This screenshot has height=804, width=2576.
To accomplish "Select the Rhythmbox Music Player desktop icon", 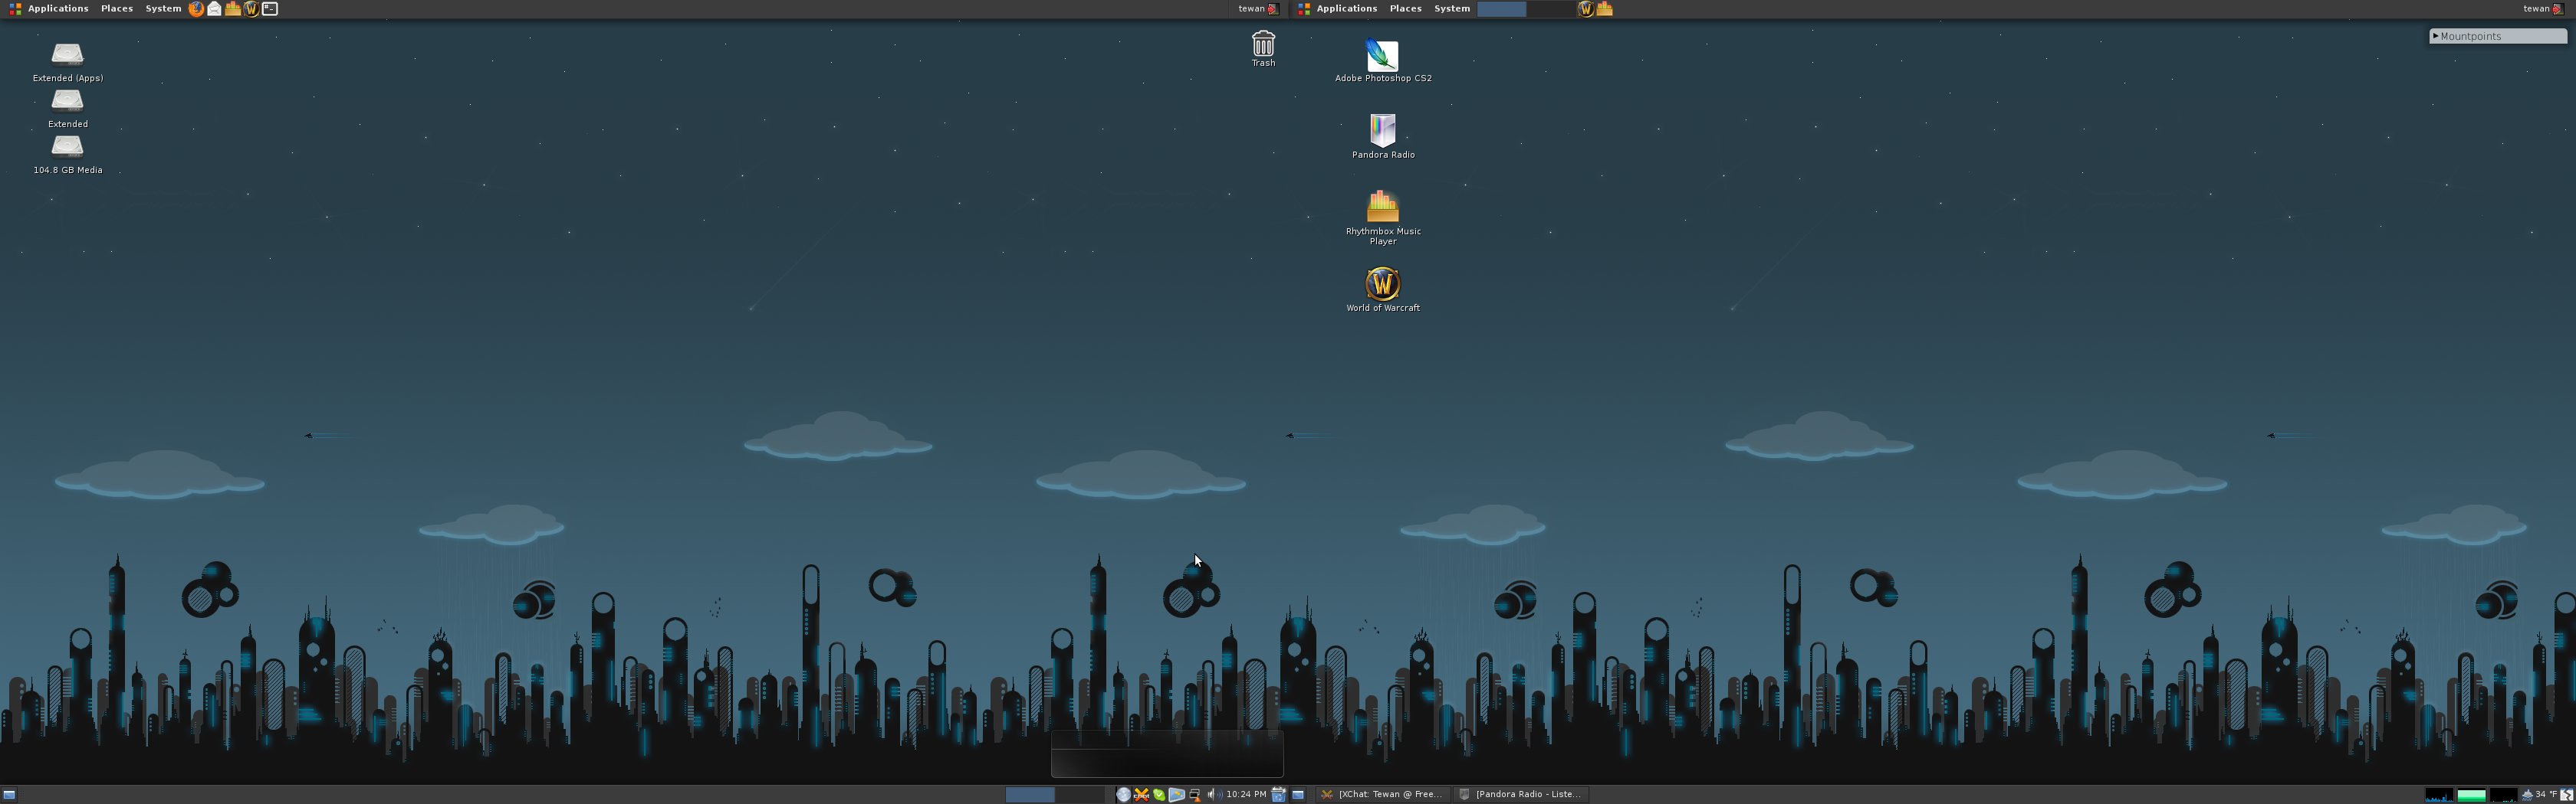I will (1382, 207).
